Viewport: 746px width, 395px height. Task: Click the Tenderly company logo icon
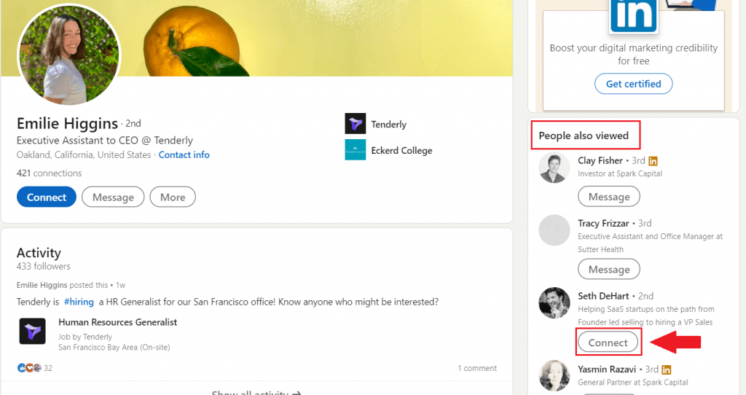(x=356, y=124)
